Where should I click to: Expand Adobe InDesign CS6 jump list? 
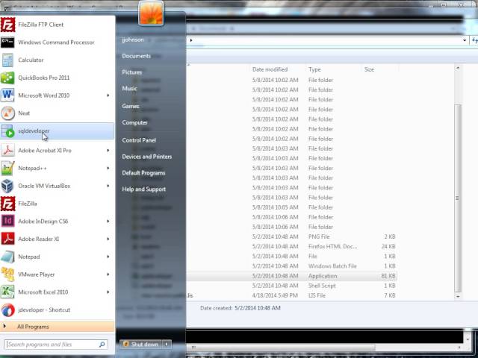pyautogui.click(x=108, y=222)
